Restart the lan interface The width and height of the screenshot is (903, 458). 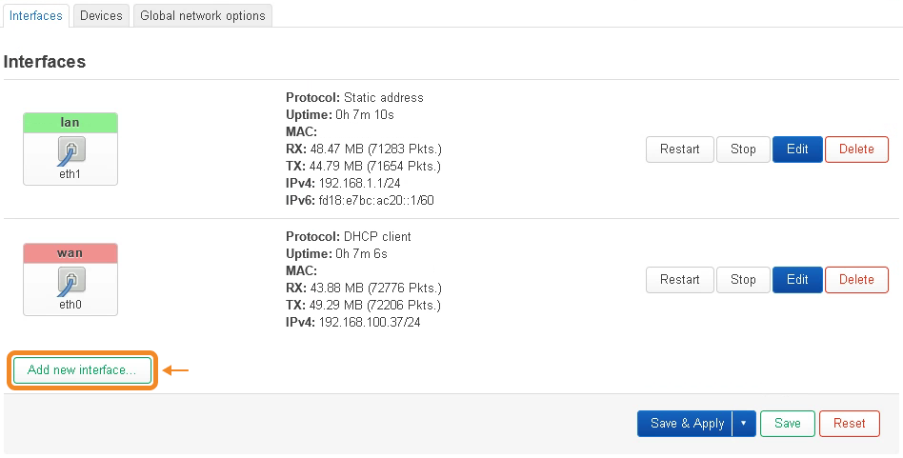[679, 149]
